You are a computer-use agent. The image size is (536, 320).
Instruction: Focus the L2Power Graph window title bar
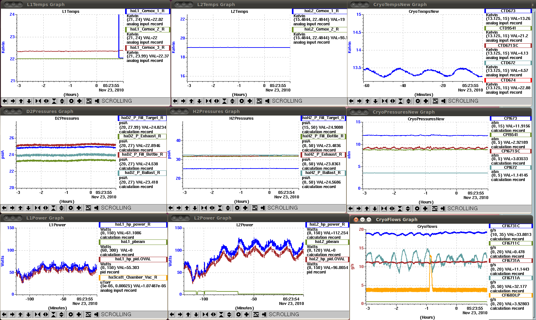tap(259, 218)
